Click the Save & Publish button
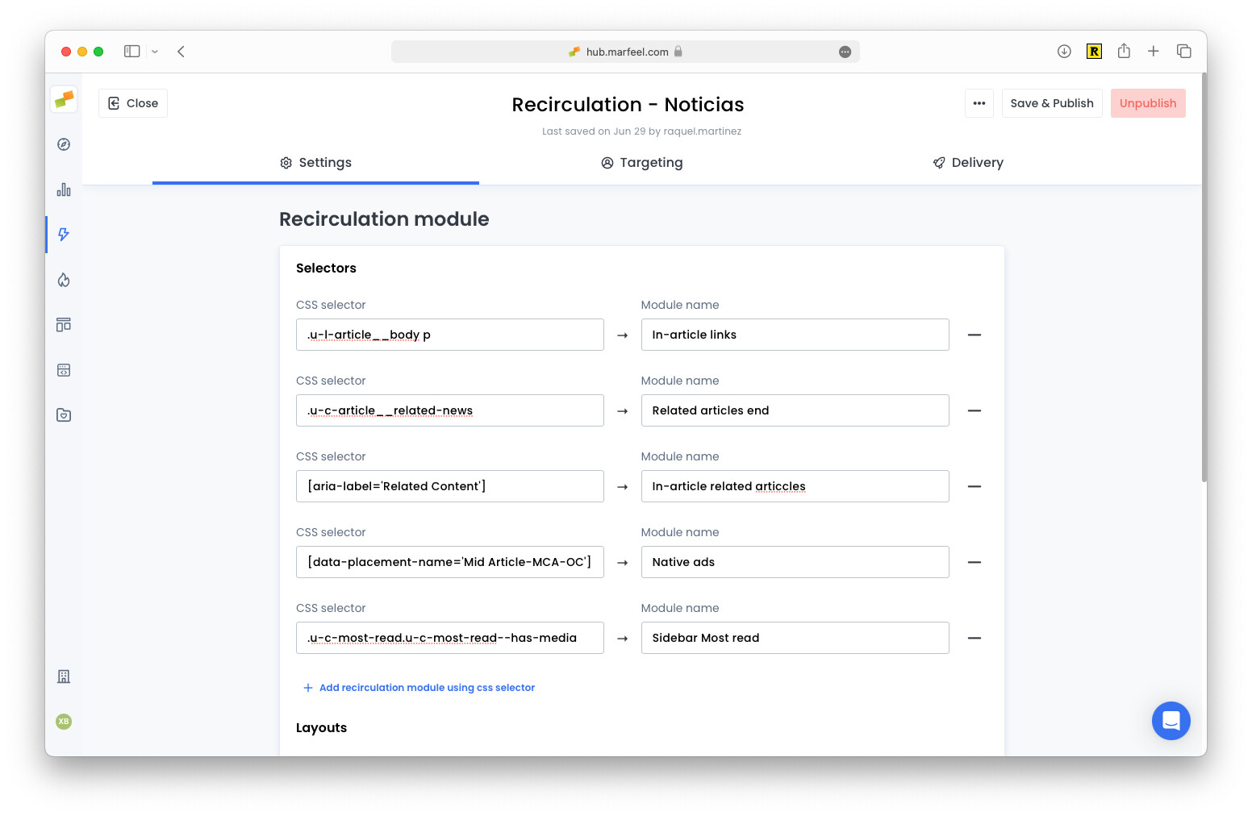The image size is (1252, 816). pos(1051,103)
